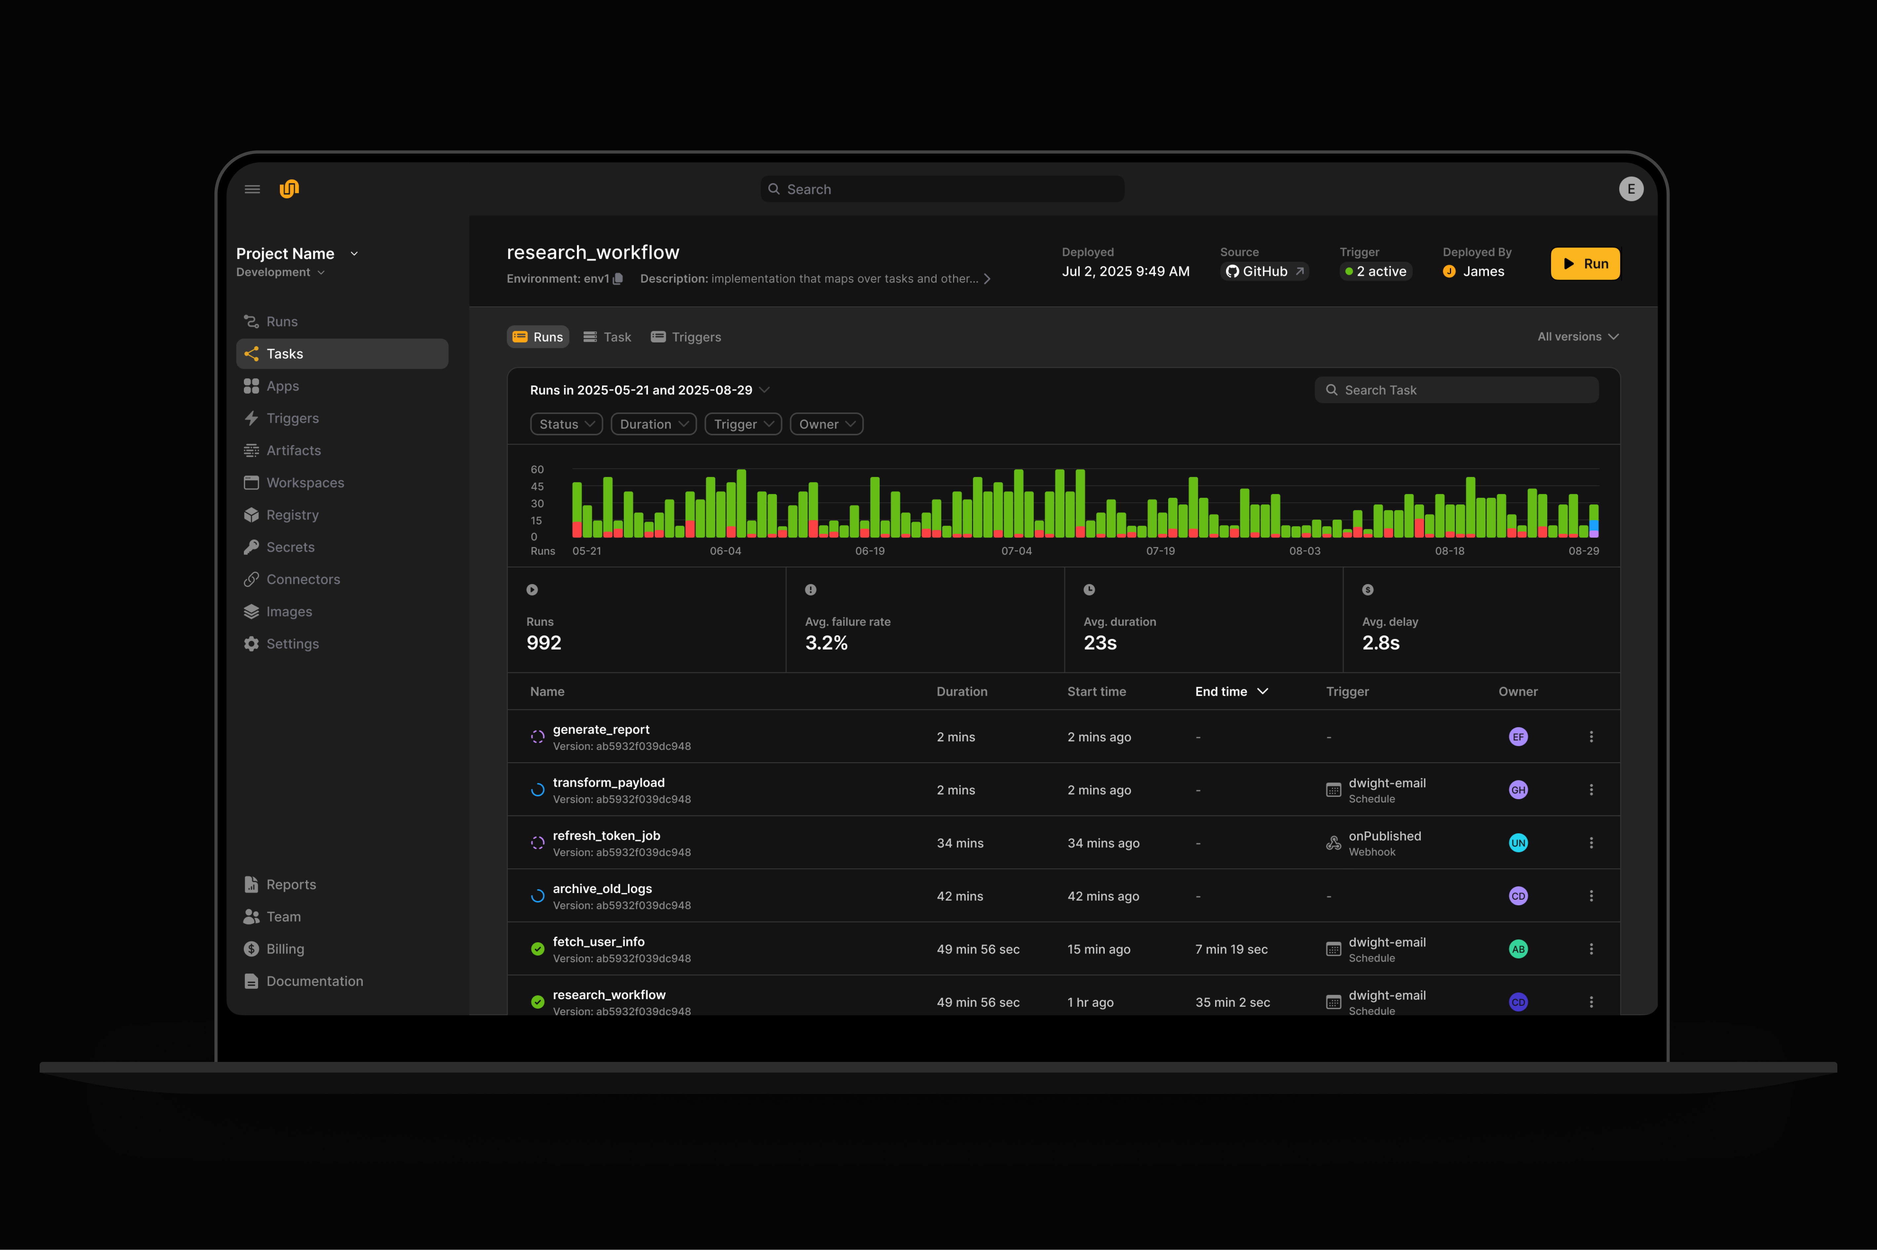1877x1250 pixels.
Task: Go to the Registry section
Action: tap(292, 515)
